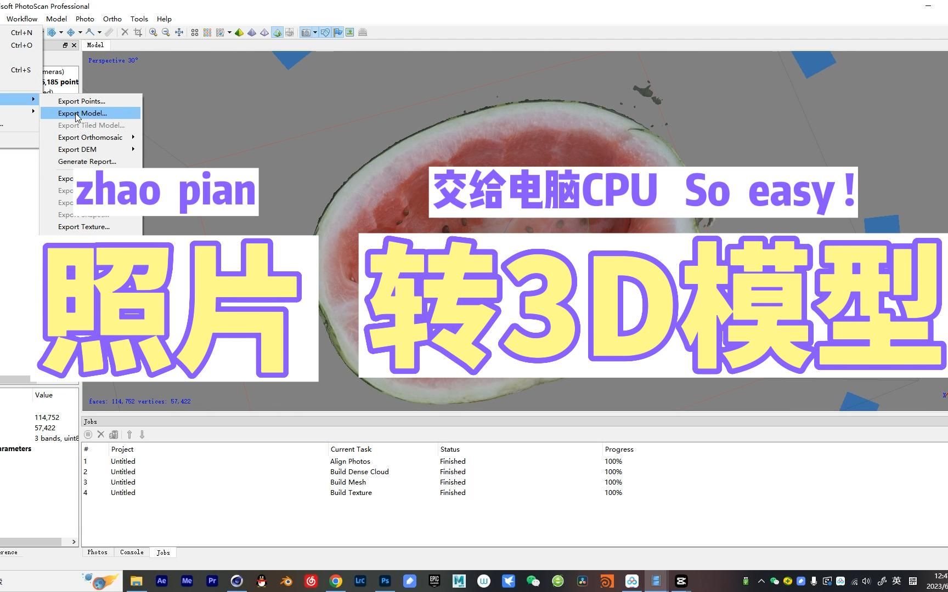Select the Zoom Out magnifier tool
This screenshot has width=948, height=592.
point(166,32)
